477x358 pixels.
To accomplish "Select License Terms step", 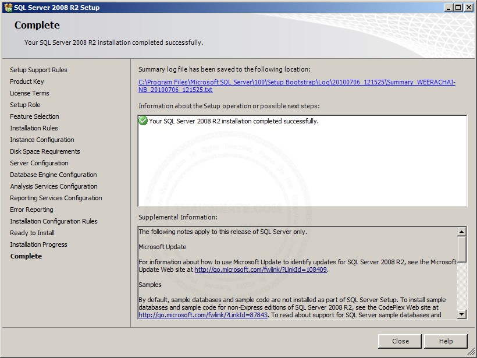I will [x=30, y=93].
